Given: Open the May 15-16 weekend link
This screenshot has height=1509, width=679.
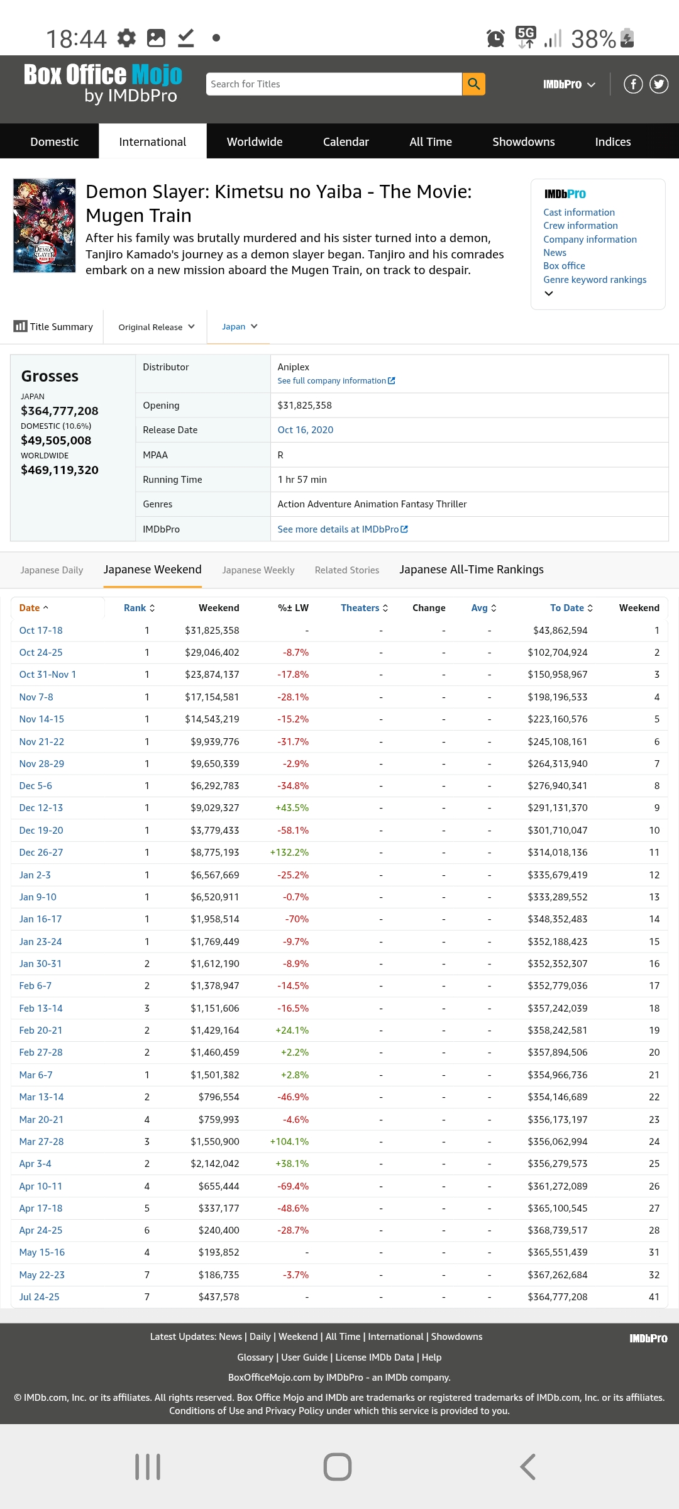Looking at the screenshot, I should pyautogui.click(x=42, y=1252).
